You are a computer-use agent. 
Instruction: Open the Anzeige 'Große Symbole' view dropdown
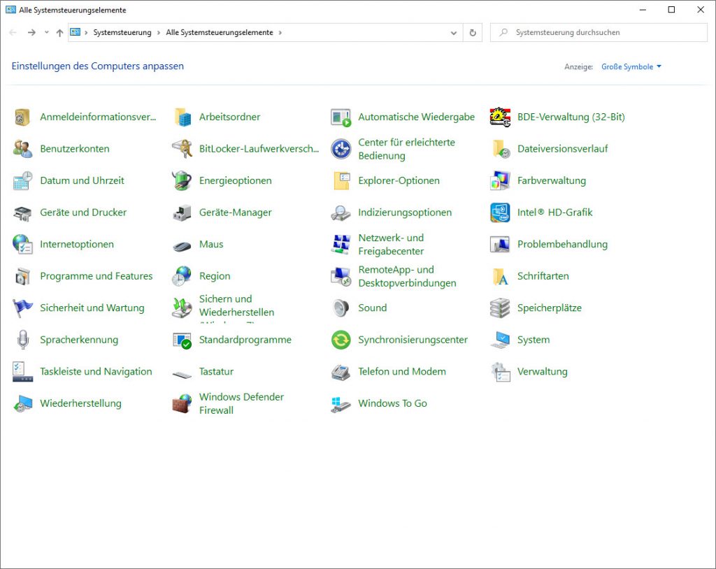click(631, 66)
